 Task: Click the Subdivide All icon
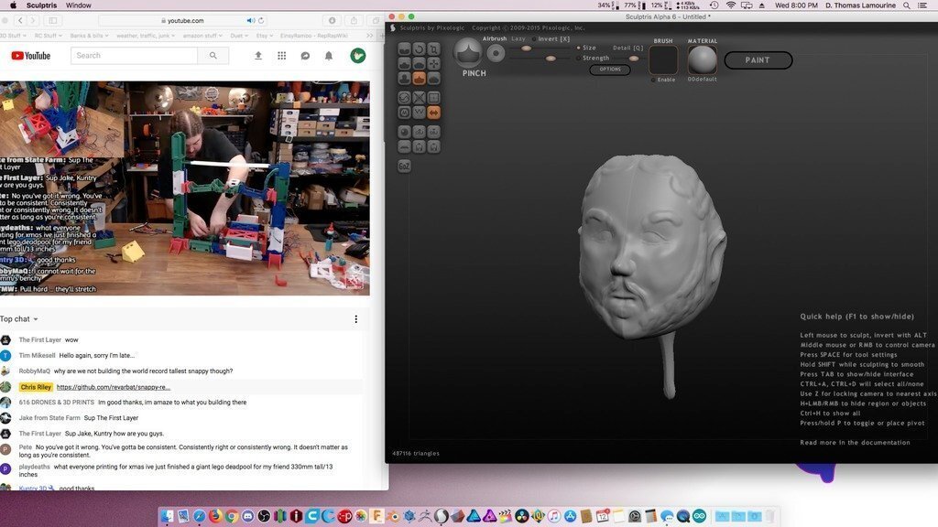(433, 97)
